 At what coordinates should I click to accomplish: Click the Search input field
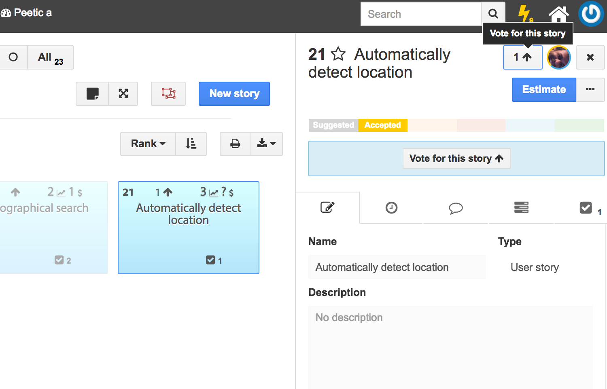click(x=421, y=14)
